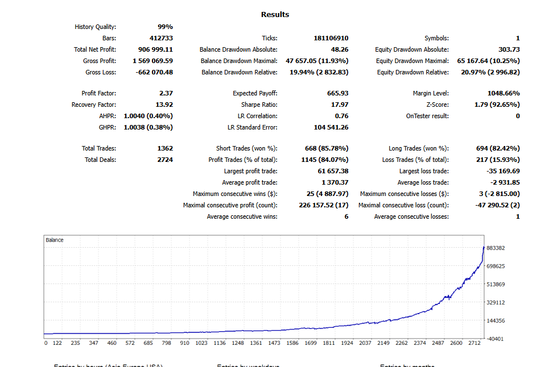This screenshot has height=367, width=557.
Task: Click Gross Loss value -662 070.48
Action: 154,72
